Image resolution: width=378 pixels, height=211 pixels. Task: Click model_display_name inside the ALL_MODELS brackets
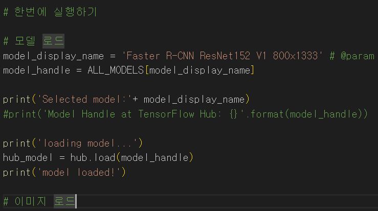point(200,71)
